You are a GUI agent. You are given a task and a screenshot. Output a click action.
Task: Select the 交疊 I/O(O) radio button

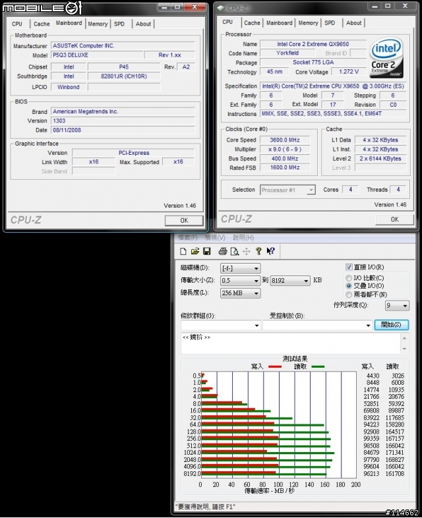(x=349, y=286)
